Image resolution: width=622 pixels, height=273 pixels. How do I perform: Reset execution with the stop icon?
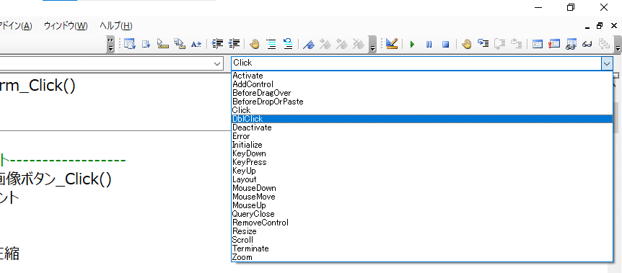point(445,45)
